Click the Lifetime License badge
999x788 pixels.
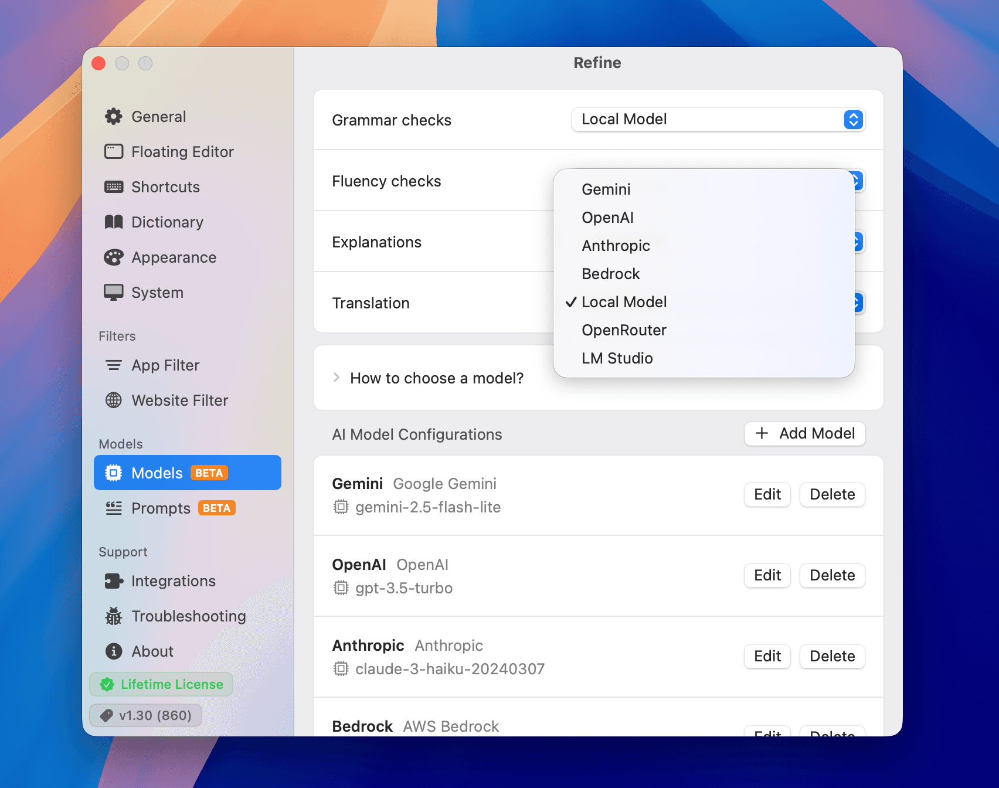161,684
